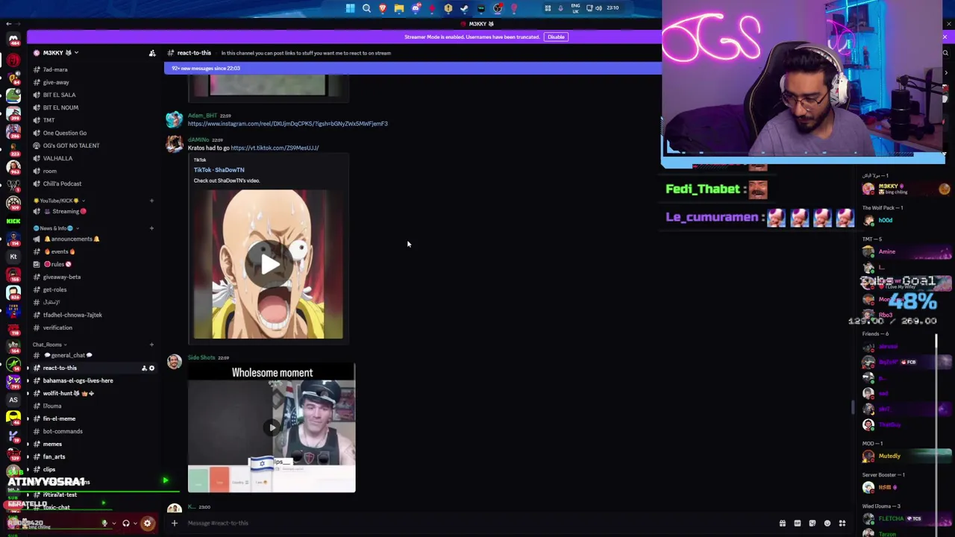Open the gift icon in message box
The height and width of the screenshot is (537, 955).
pos(783,523)
